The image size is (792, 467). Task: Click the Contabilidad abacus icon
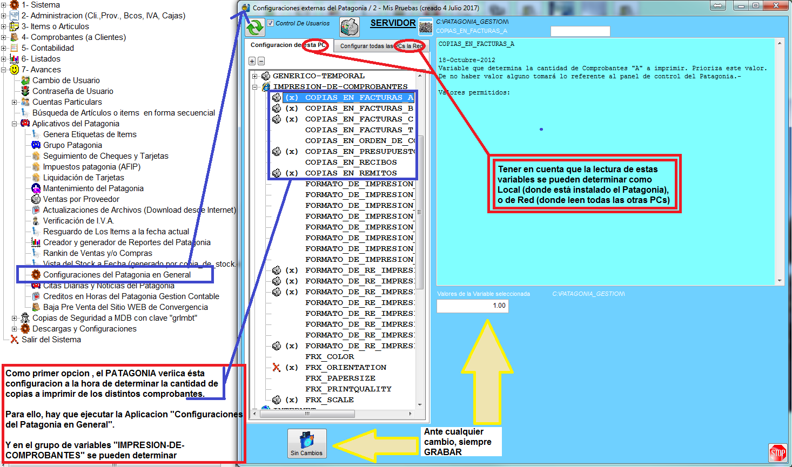pyautogui.click(x=15, y=48)
